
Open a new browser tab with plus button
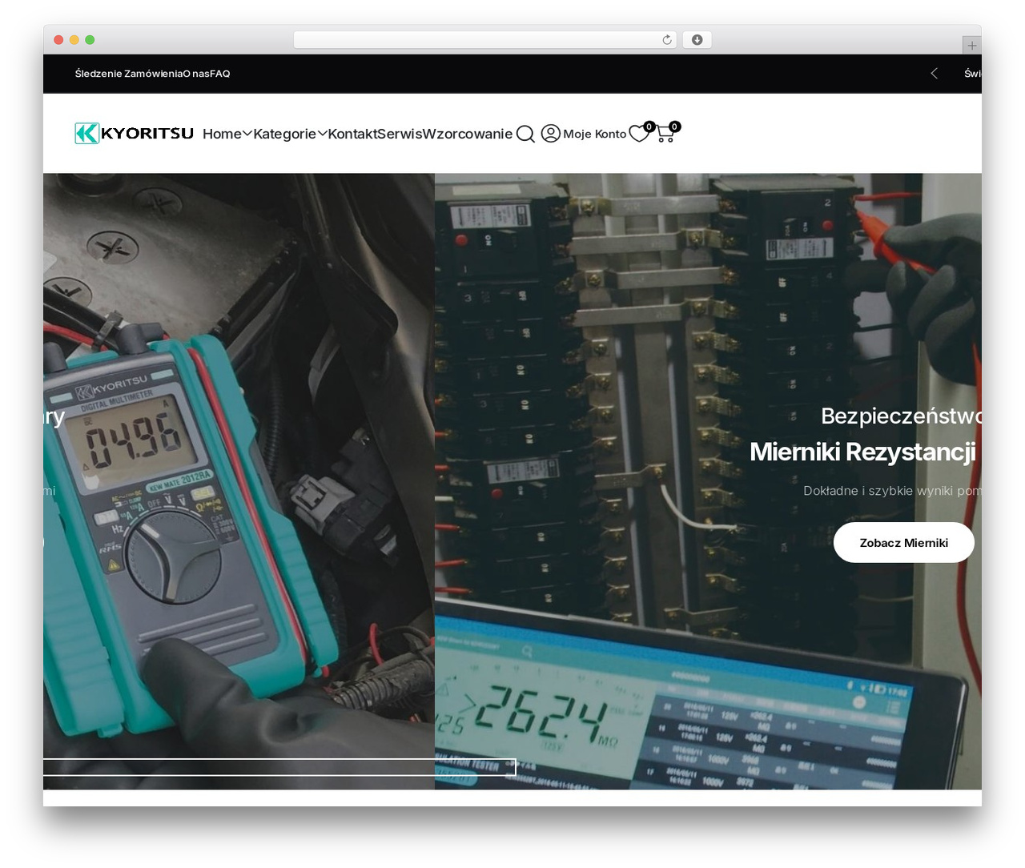tap(971, 46)
